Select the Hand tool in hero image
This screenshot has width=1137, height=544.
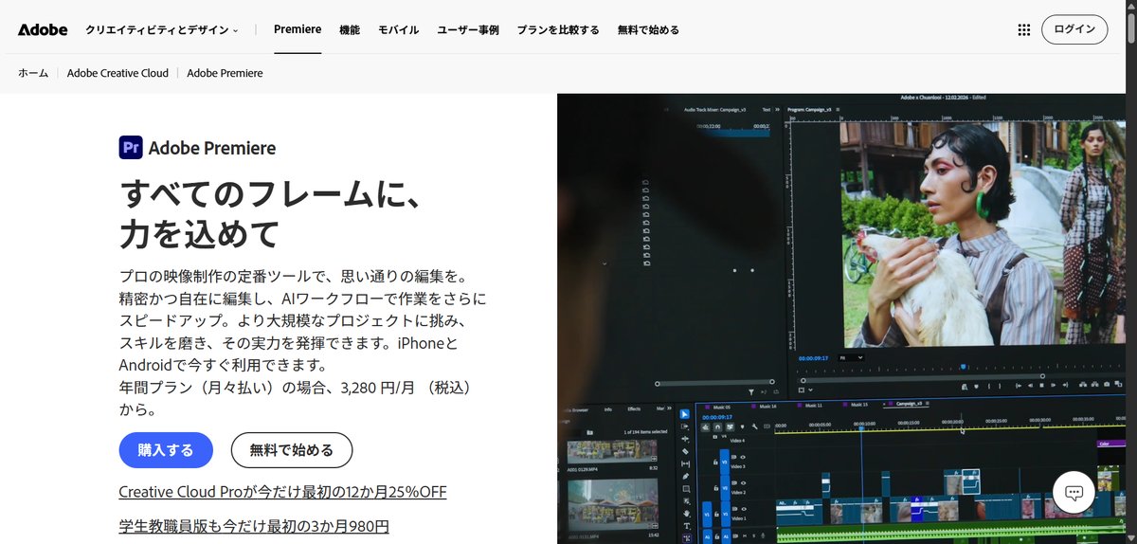(687, 514)
